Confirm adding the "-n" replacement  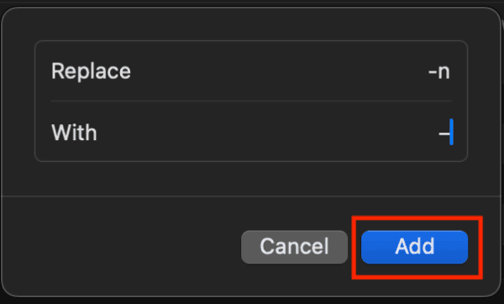[x=414, y=247]
